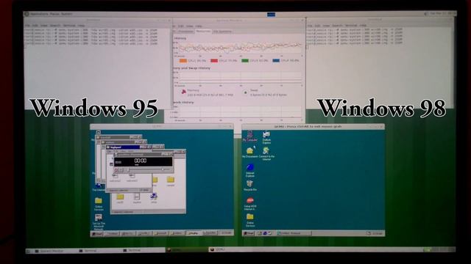Click Internet Explorer quick launch icon in Windows 98

click(x=265, y=233)
